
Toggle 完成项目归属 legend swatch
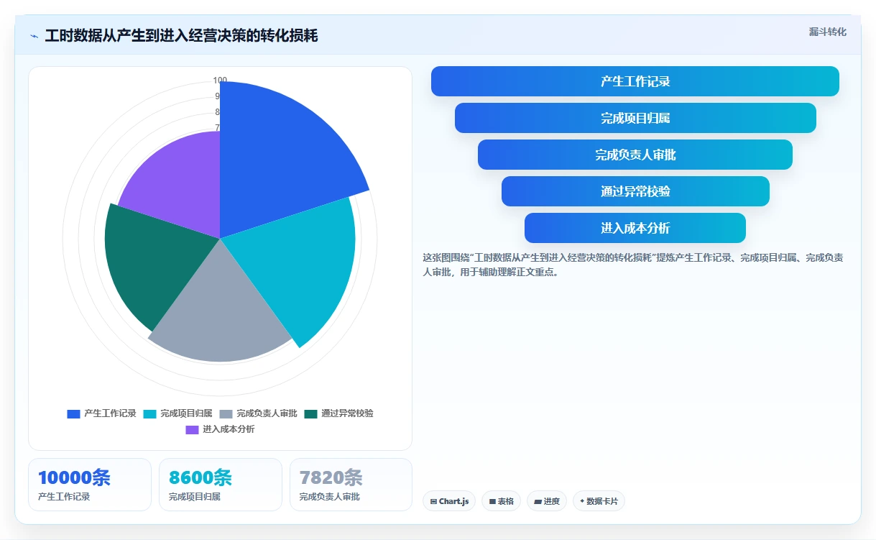pos(149,413)
